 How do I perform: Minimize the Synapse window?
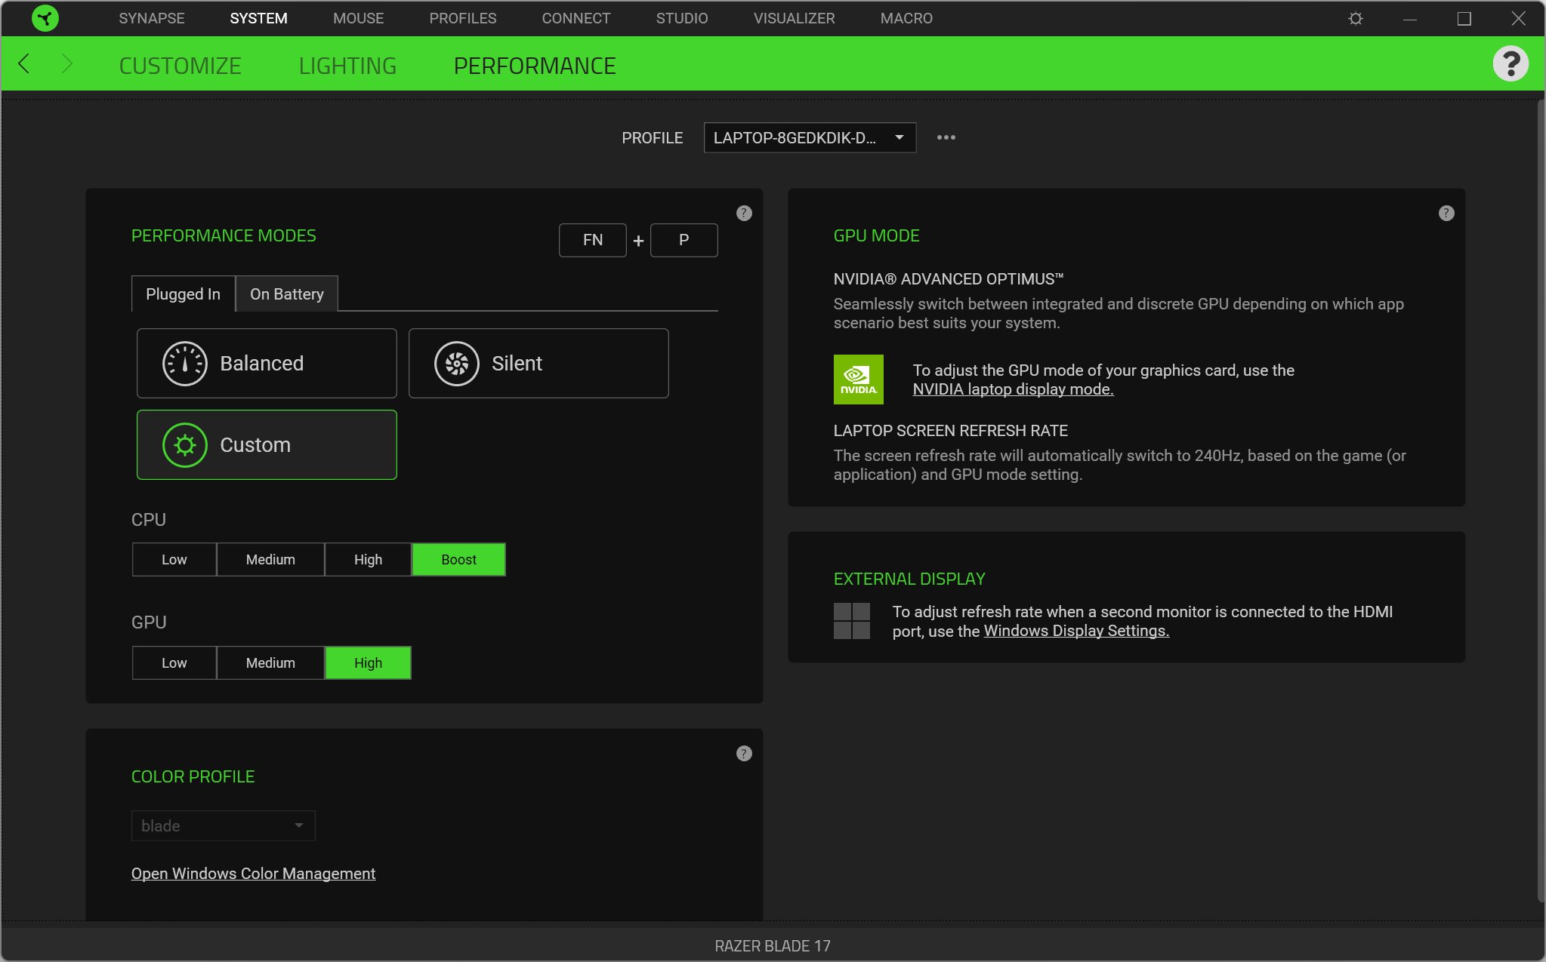point(1410,18)
